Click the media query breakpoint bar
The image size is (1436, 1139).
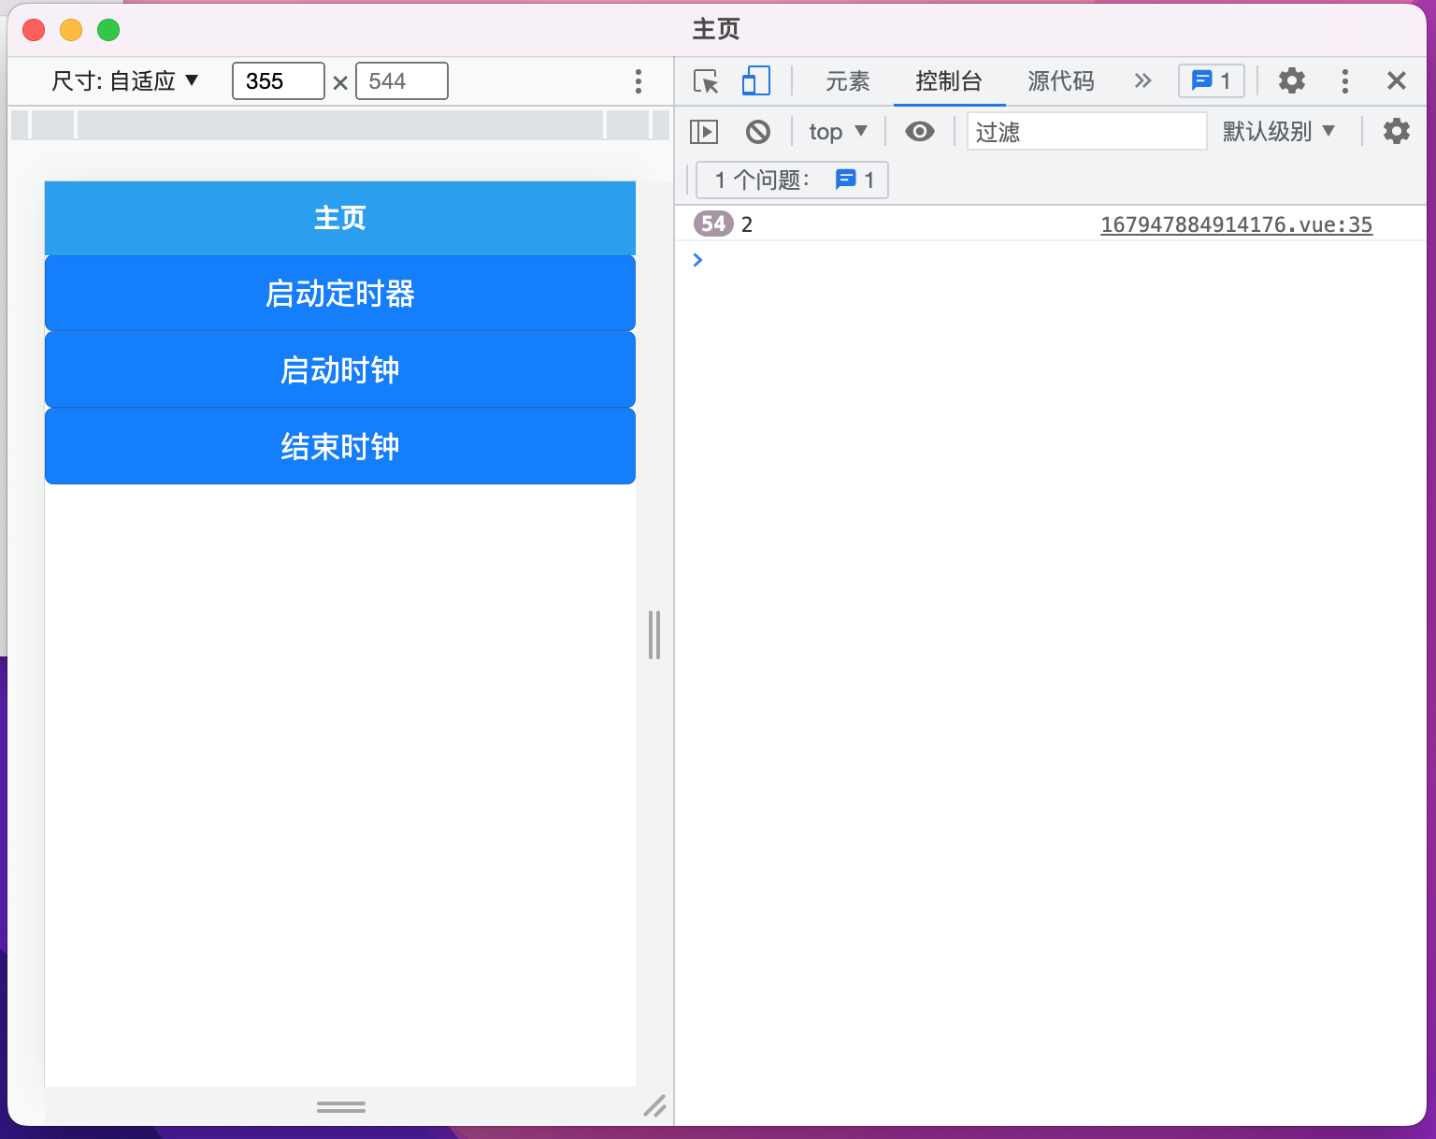pyautogui.click(x=340, y=124)
